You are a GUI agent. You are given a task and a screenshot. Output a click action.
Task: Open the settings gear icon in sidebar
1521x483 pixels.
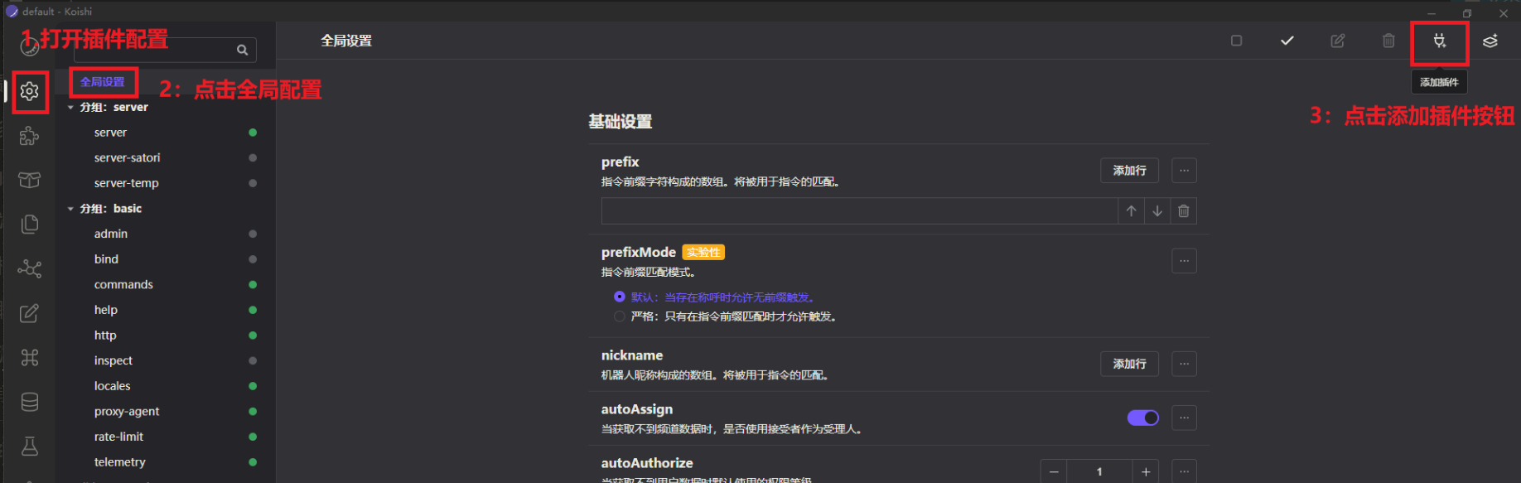(x=30, y=91)
